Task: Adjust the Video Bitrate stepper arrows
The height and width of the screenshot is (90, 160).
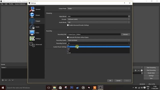Action: point(129,16)
